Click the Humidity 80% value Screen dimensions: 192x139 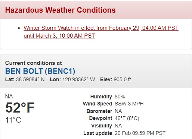point(120,97)
